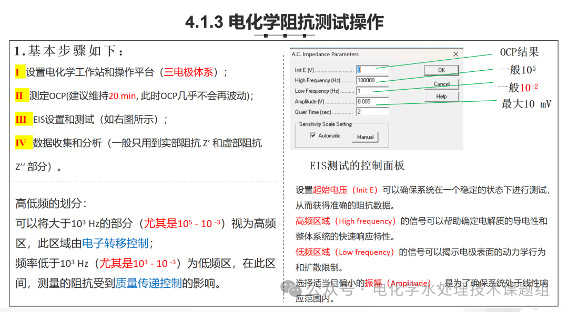568x312 pixels.
Task: Click the 最大10 mV annotation label
Action: [x=526, y=104]
